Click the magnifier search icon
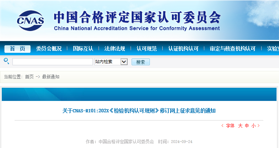Viewport: 279px width, 148px height. [x=6, y=61]
